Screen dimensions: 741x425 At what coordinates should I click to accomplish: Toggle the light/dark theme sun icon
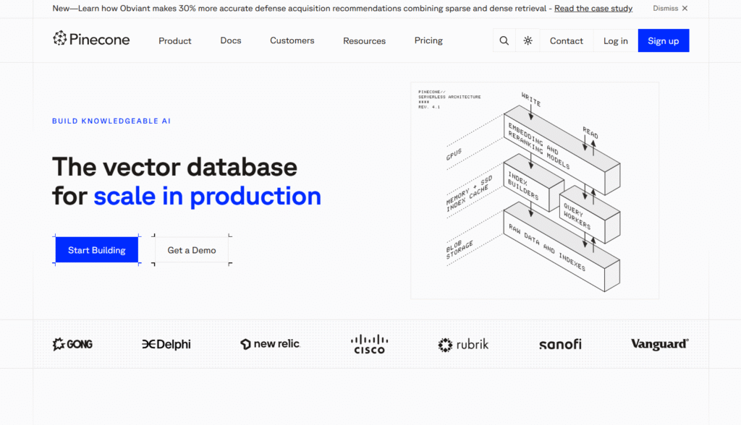click(528, 40)
